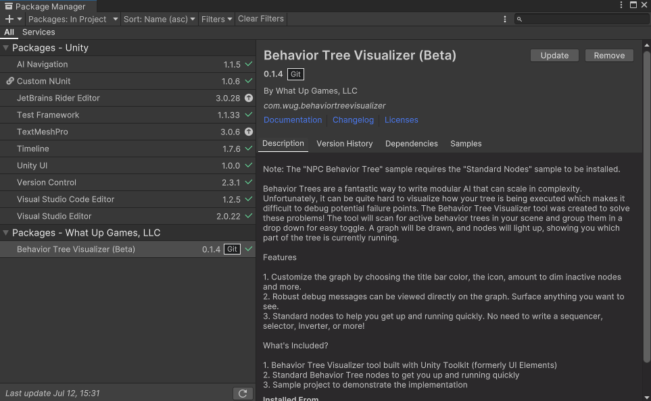The height and width of the screenshot is (401, 651).
Task: Collapse the Packages - Unity section
Action: click(5, 48)
